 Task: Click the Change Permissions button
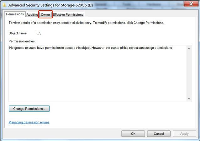(x=29, y=109)
